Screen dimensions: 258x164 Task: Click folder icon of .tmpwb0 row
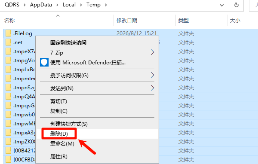[8, 114]
